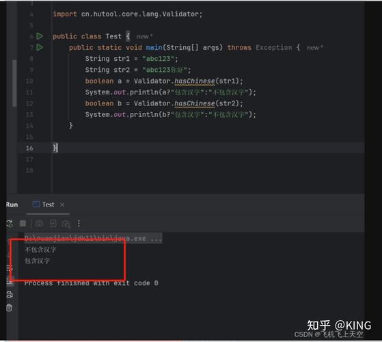The width and height of the screenshot is (382, 342).
Task: Stop the running process
Action: [23, 223]
